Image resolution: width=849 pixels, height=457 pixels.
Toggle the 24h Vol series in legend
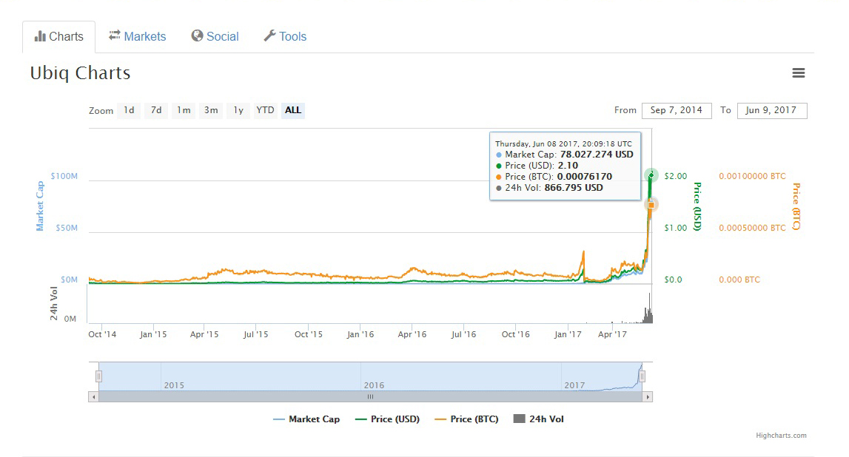(x=539, y=419)
